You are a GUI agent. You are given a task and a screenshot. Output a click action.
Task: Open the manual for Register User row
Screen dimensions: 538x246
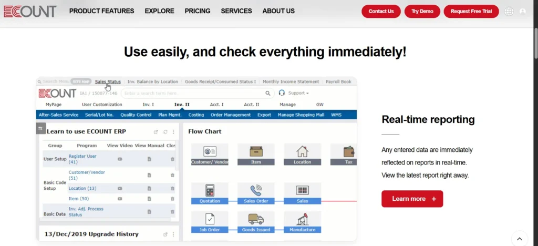point(149,159)
